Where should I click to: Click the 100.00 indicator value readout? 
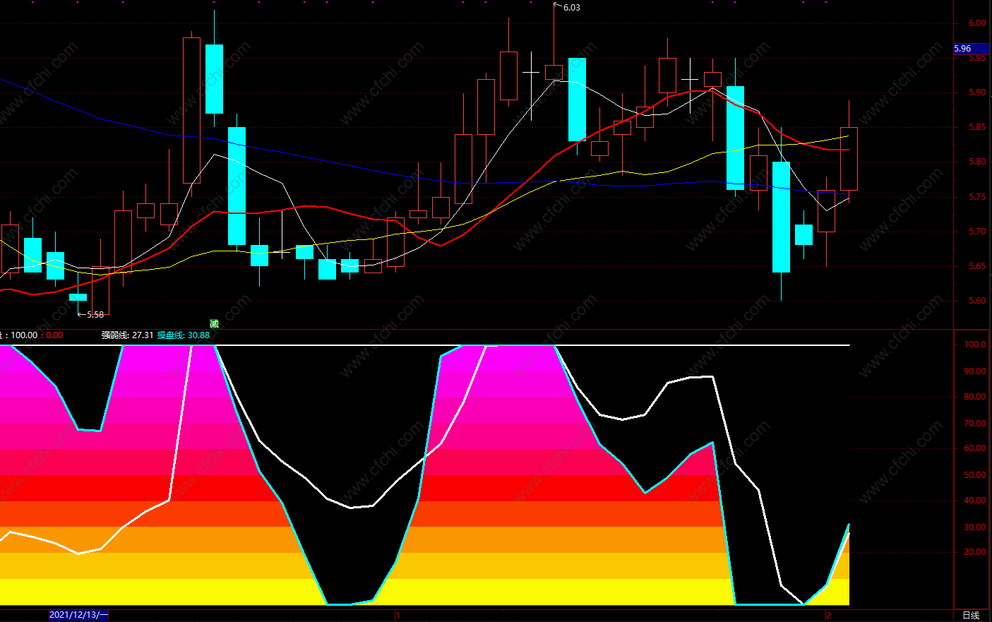[x=24, y=335]
